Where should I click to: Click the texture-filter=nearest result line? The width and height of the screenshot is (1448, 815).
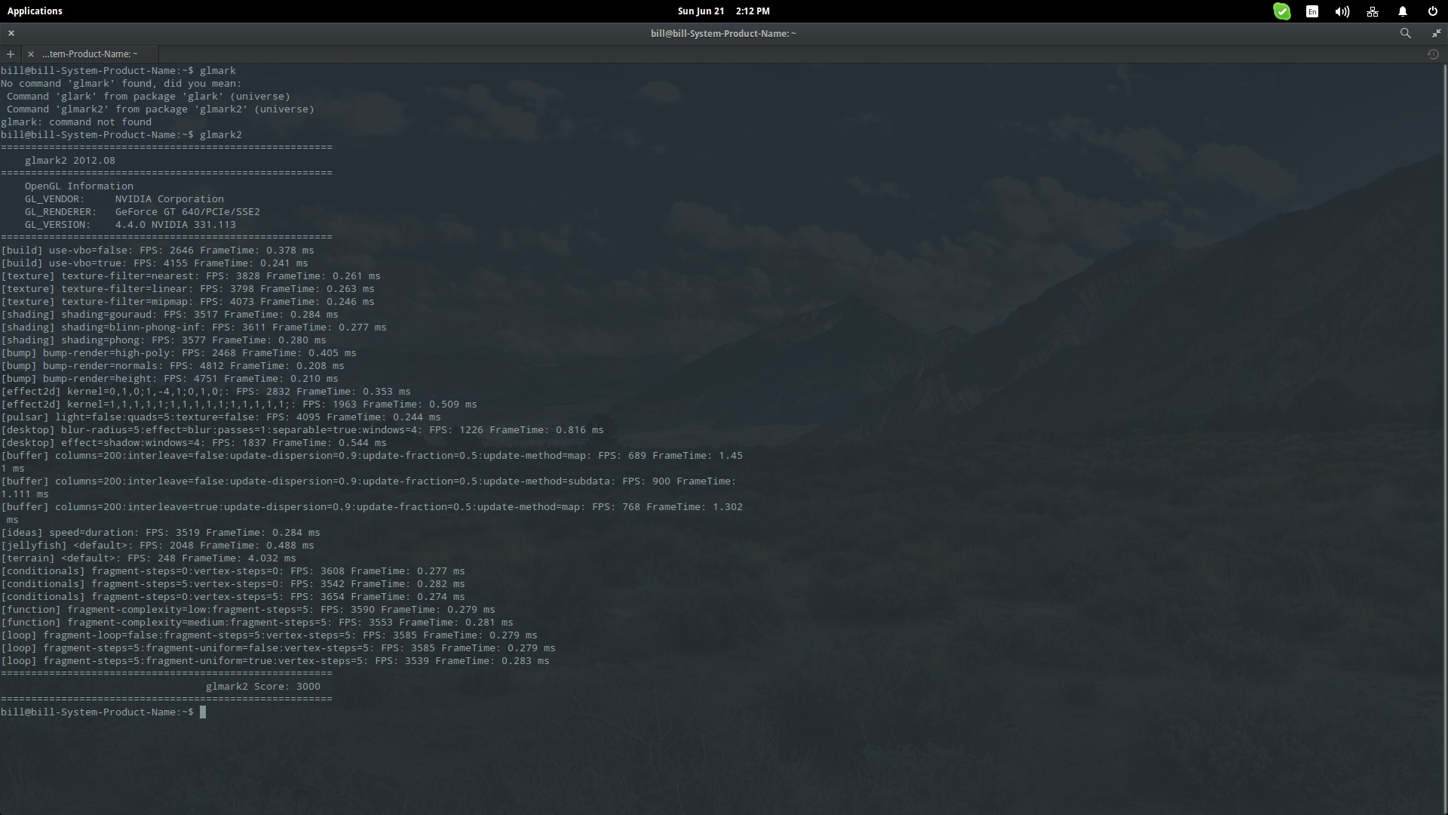191,275
